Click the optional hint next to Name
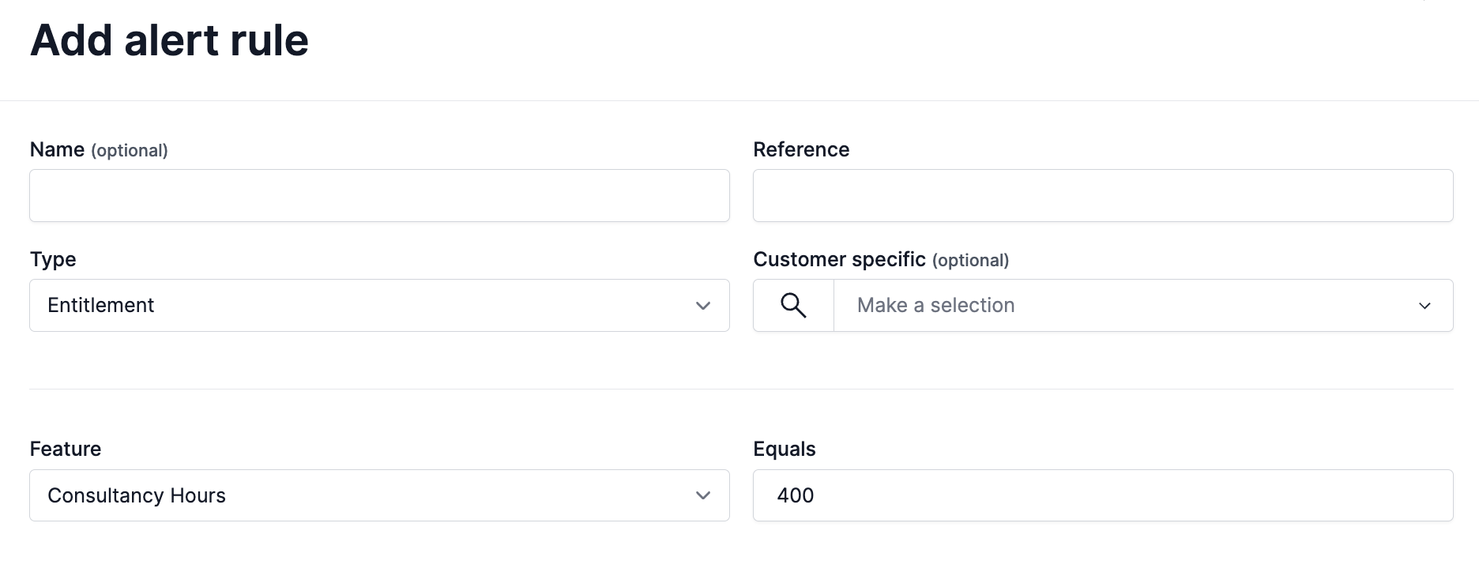The width and height of the screenshot is (1479, 572). point(130,151)
